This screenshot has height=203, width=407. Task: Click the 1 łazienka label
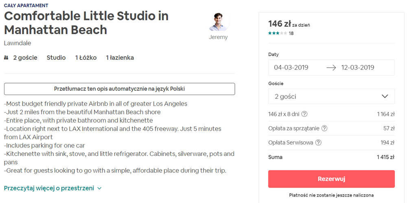(120, 58)
